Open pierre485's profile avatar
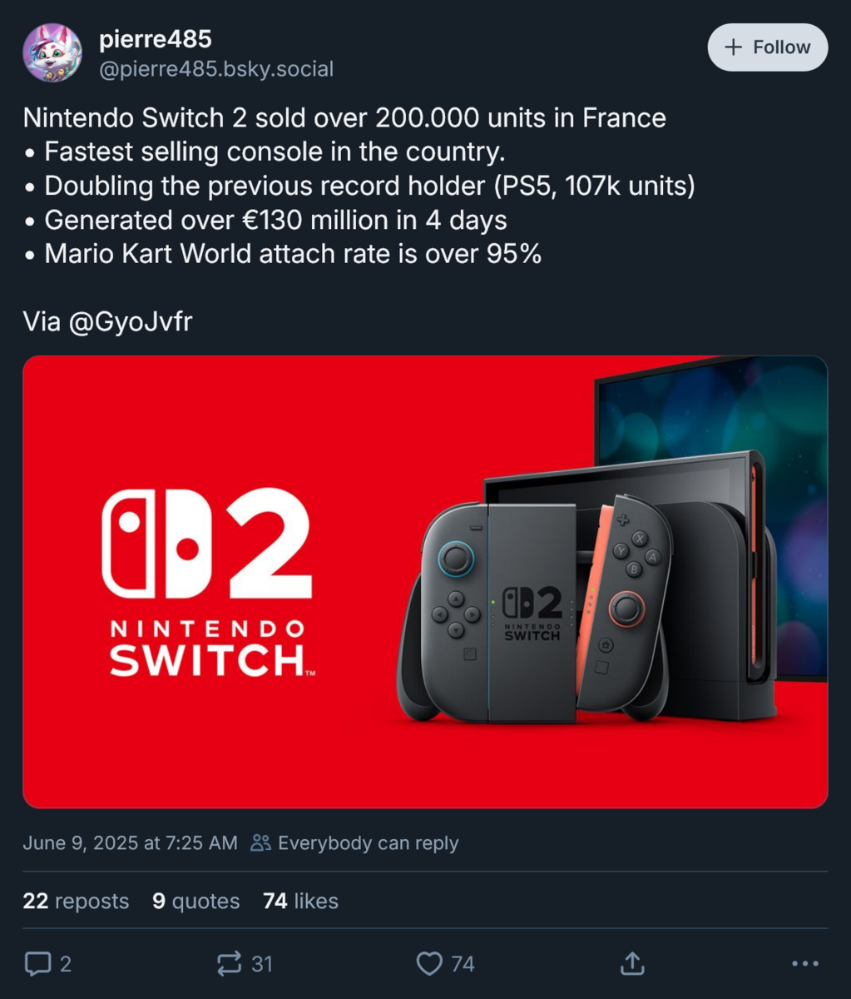Image resolution: width=851 pixels, height=999 pixels. (x=52, y=52)
